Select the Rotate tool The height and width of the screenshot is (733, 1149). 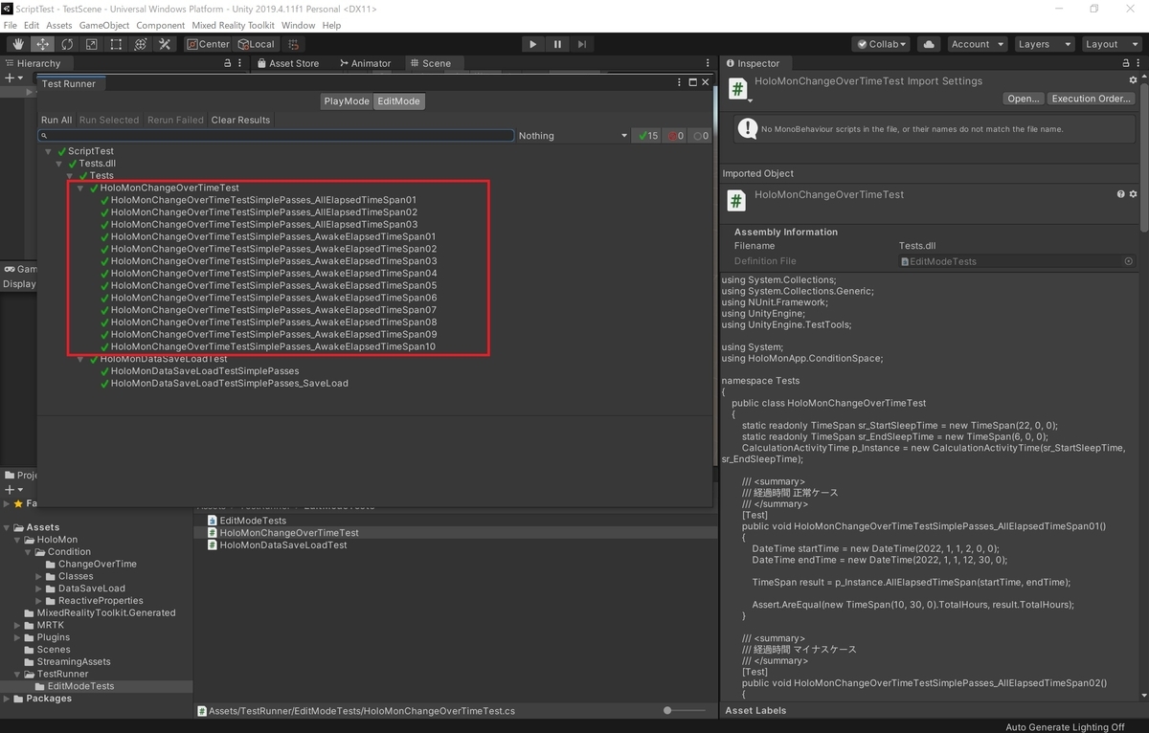(x=67, y=44)
